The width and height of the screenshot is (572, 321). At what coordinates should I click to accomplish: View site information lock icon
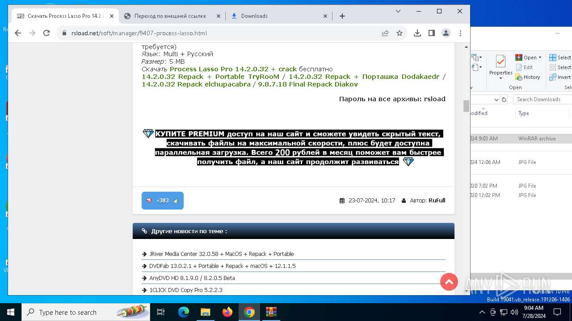[x=64, y=33]
